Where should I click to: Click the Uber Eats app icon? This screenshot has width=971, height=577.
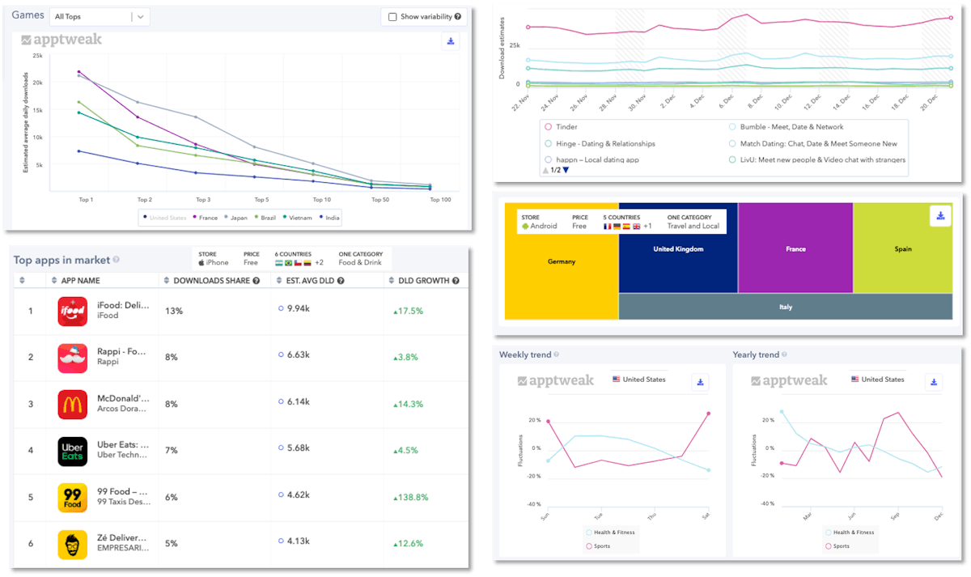pos(72,452)
